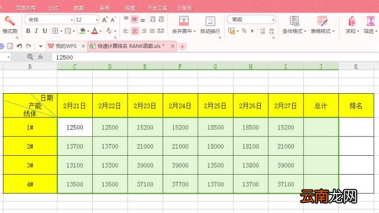Align text to the right
This screenshot has height=213, width=379.
144,31
